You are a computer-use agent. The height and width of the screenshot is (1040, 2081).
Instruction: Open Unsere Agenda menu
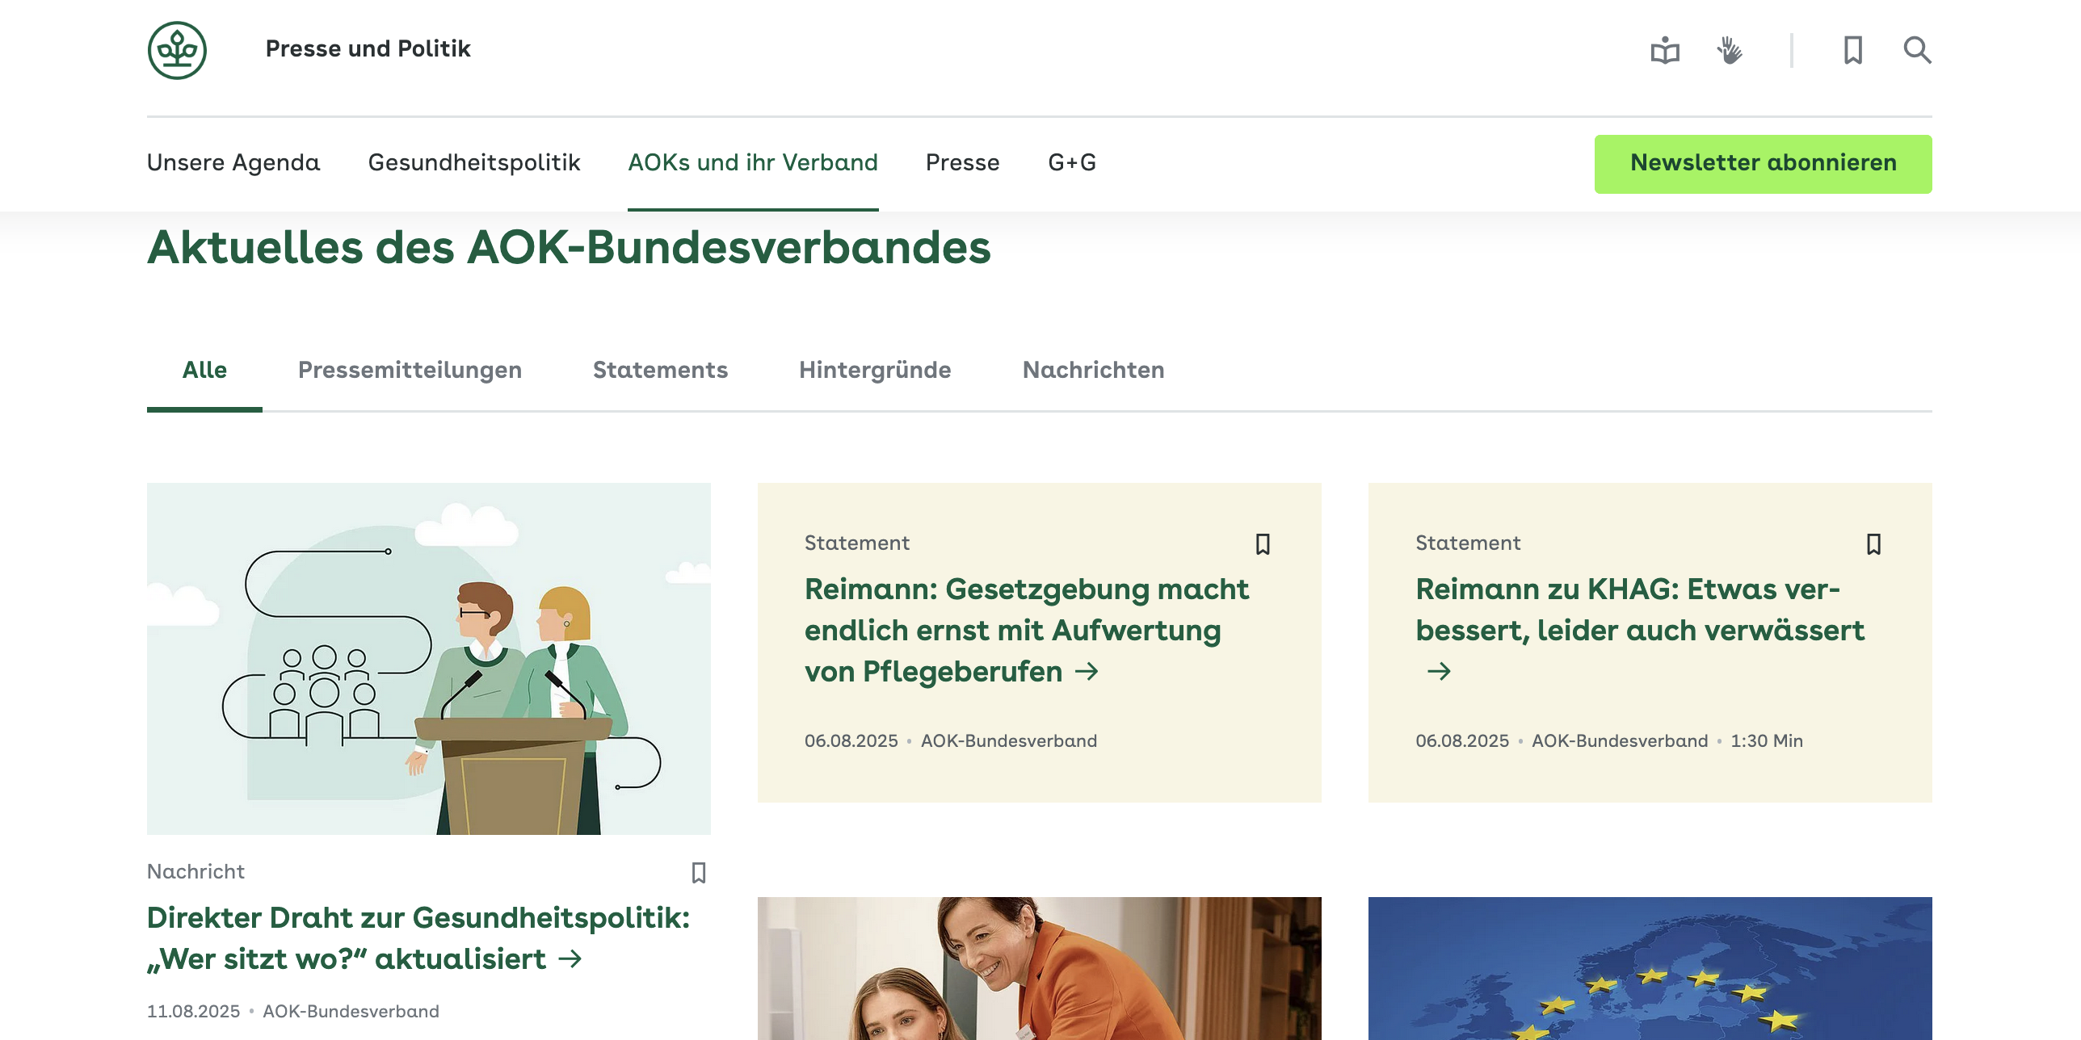(233, 162)
